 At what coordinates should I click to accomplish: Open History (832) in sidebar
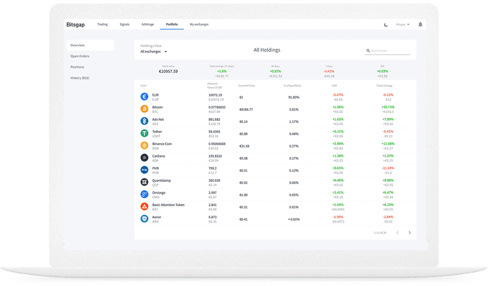pyautogui.click(x=80, y=78)
